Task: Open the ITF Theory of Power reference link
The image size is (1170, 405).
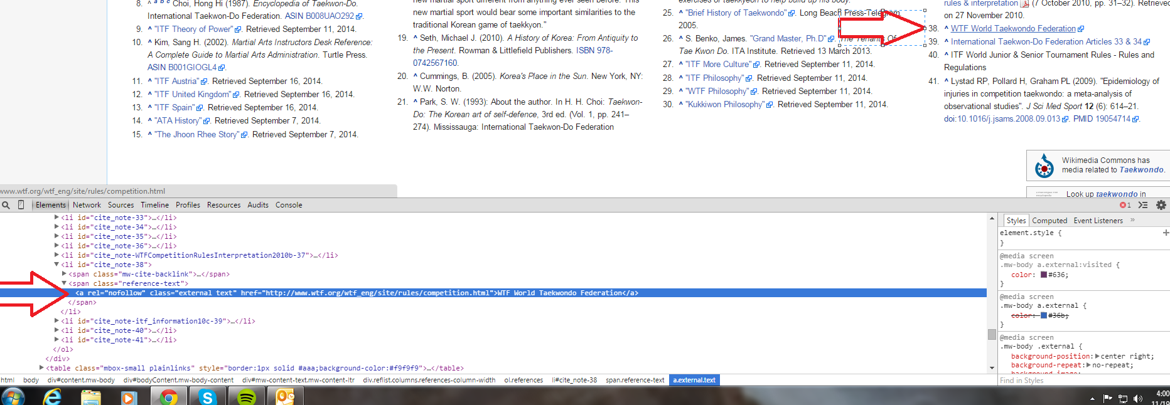Action: pyautogui.click(x=194, y=29)
